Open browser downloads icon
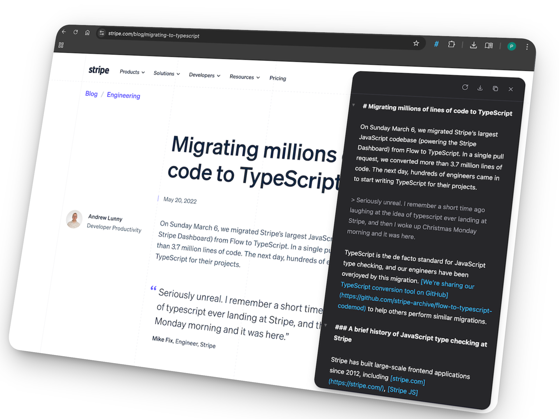This screenshot has height=419, width=559. click(x=473, y=45)
